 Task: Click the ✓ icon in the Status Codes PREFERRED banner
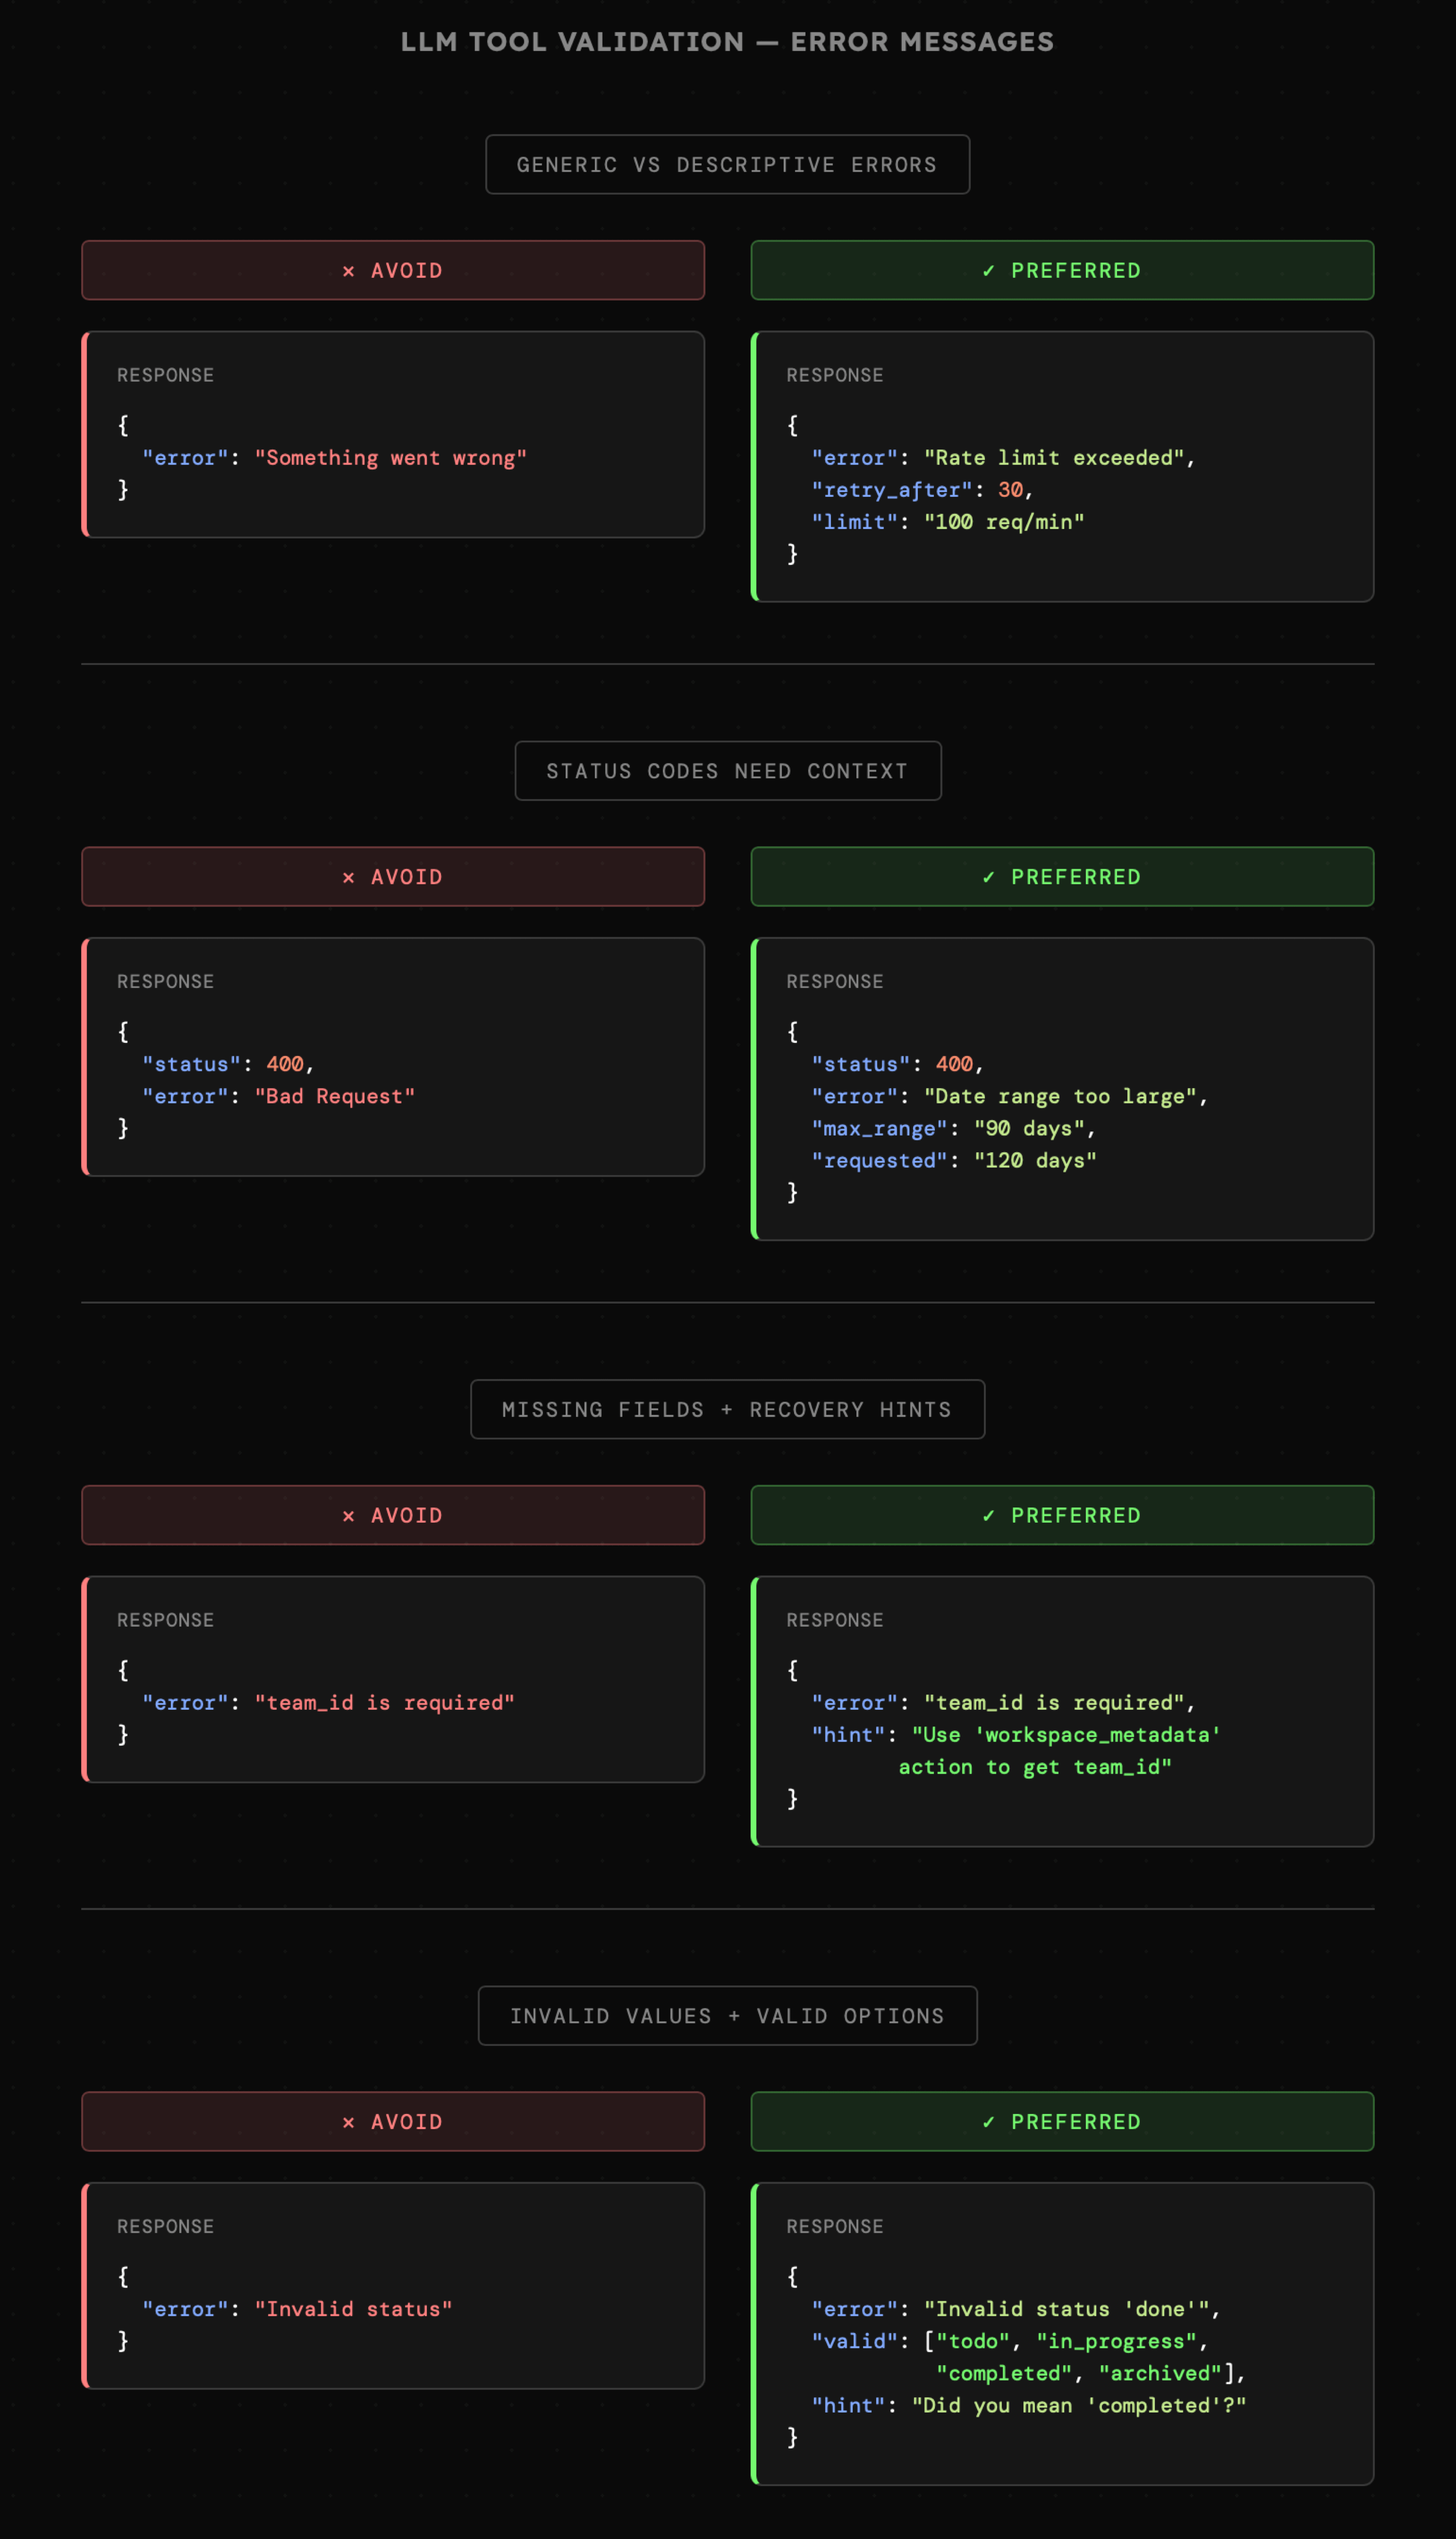coord(988,878)
